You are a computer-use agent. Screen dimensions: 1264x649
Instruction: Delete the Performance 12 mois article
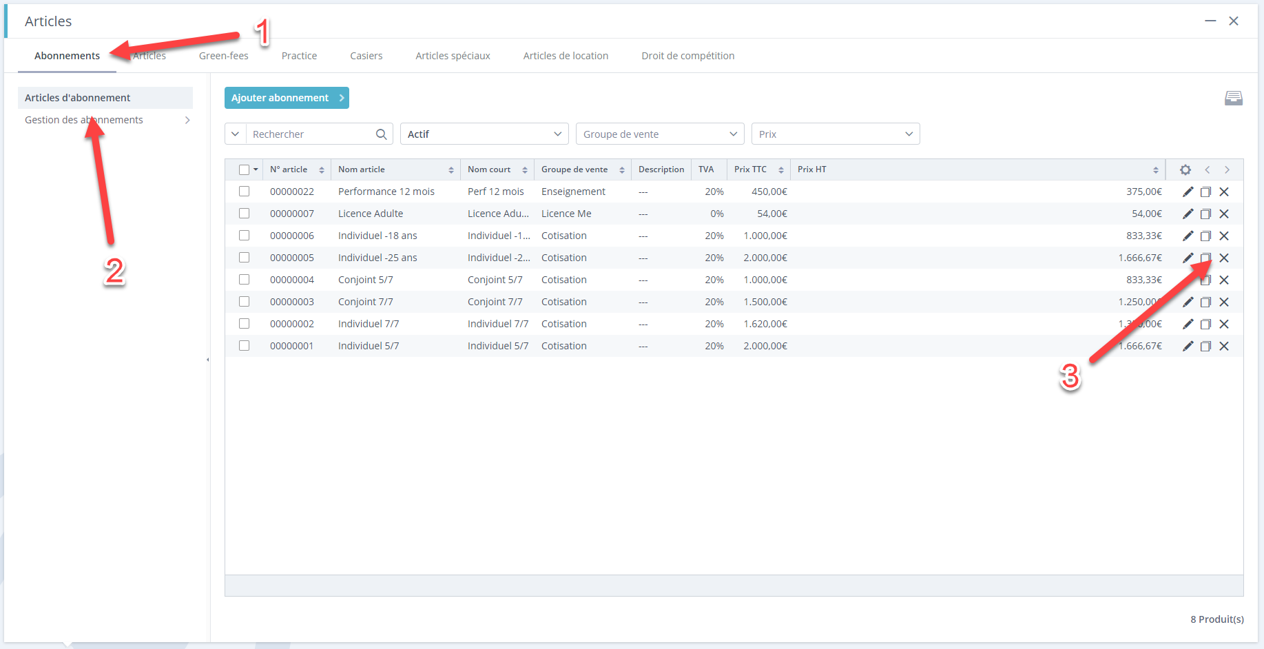click(1224, 192)
